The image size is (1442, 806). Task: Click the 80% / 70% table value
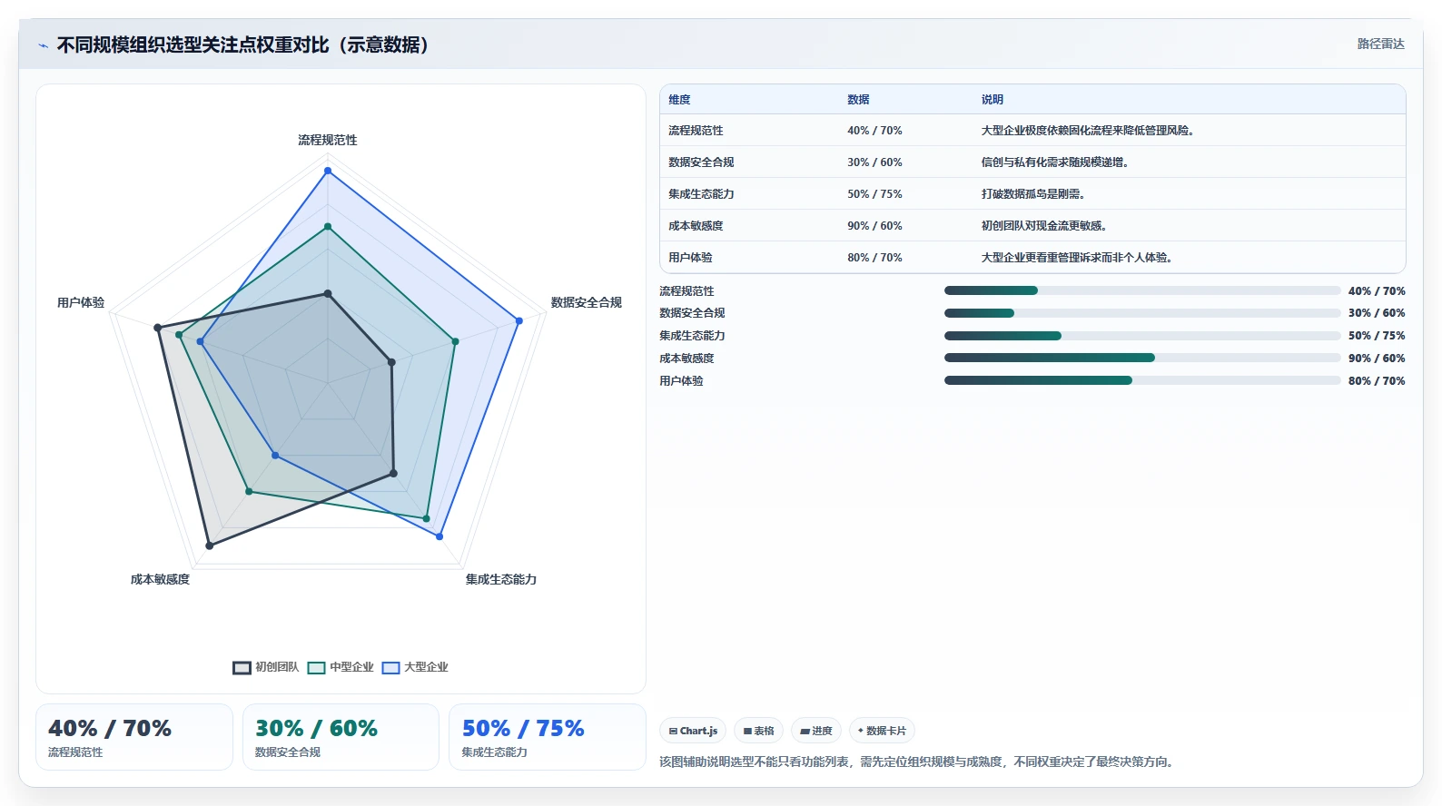[874, 258]
